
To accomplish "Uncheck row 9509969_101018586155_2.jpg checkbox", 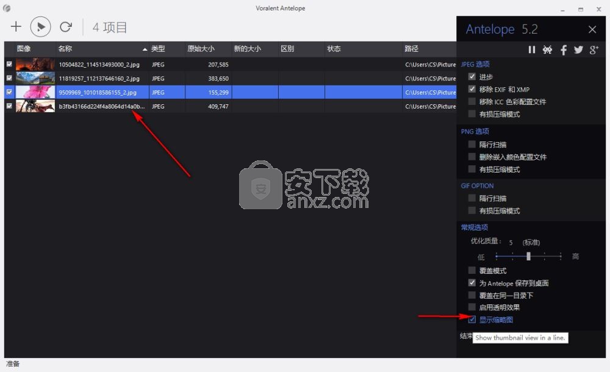I will coord(9,92).
